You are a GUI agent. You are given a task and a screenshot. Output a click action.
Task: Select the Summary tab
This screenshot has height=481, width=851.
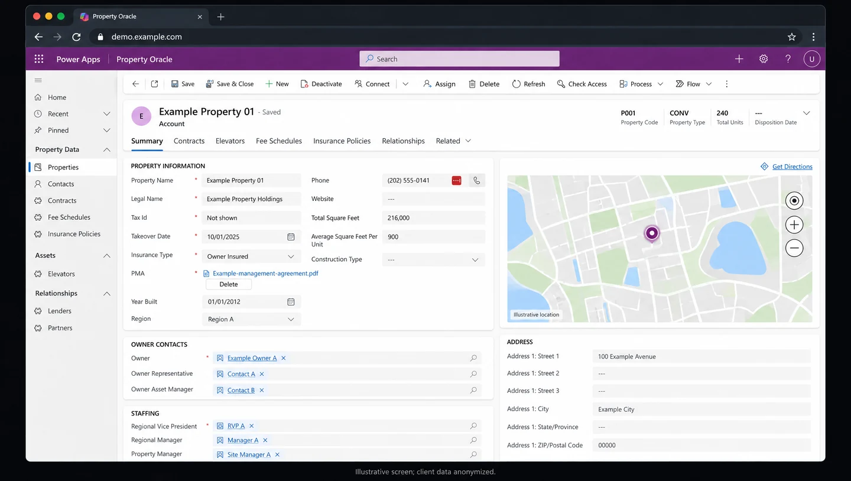click(x=147, y=141)
